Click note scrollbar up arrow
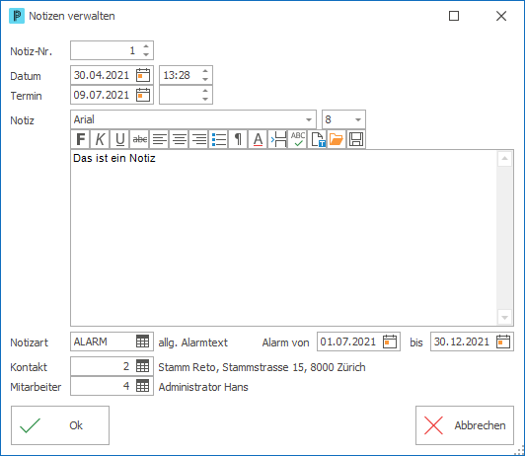The height and width of the screenshot is (456, 525). point(504,159)
